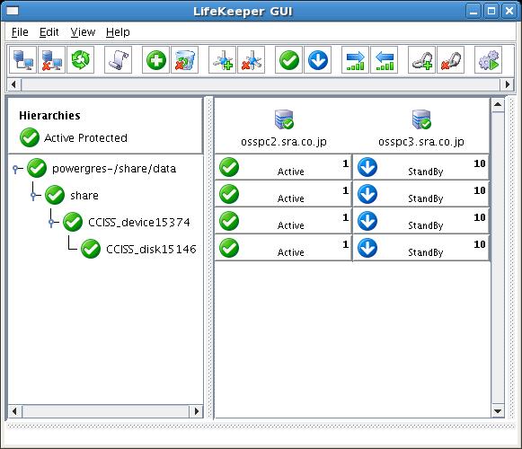This screenshot has height=449, width=522.
Task: Click the hierarchy pane scroll left arrow
Action: 14,411
